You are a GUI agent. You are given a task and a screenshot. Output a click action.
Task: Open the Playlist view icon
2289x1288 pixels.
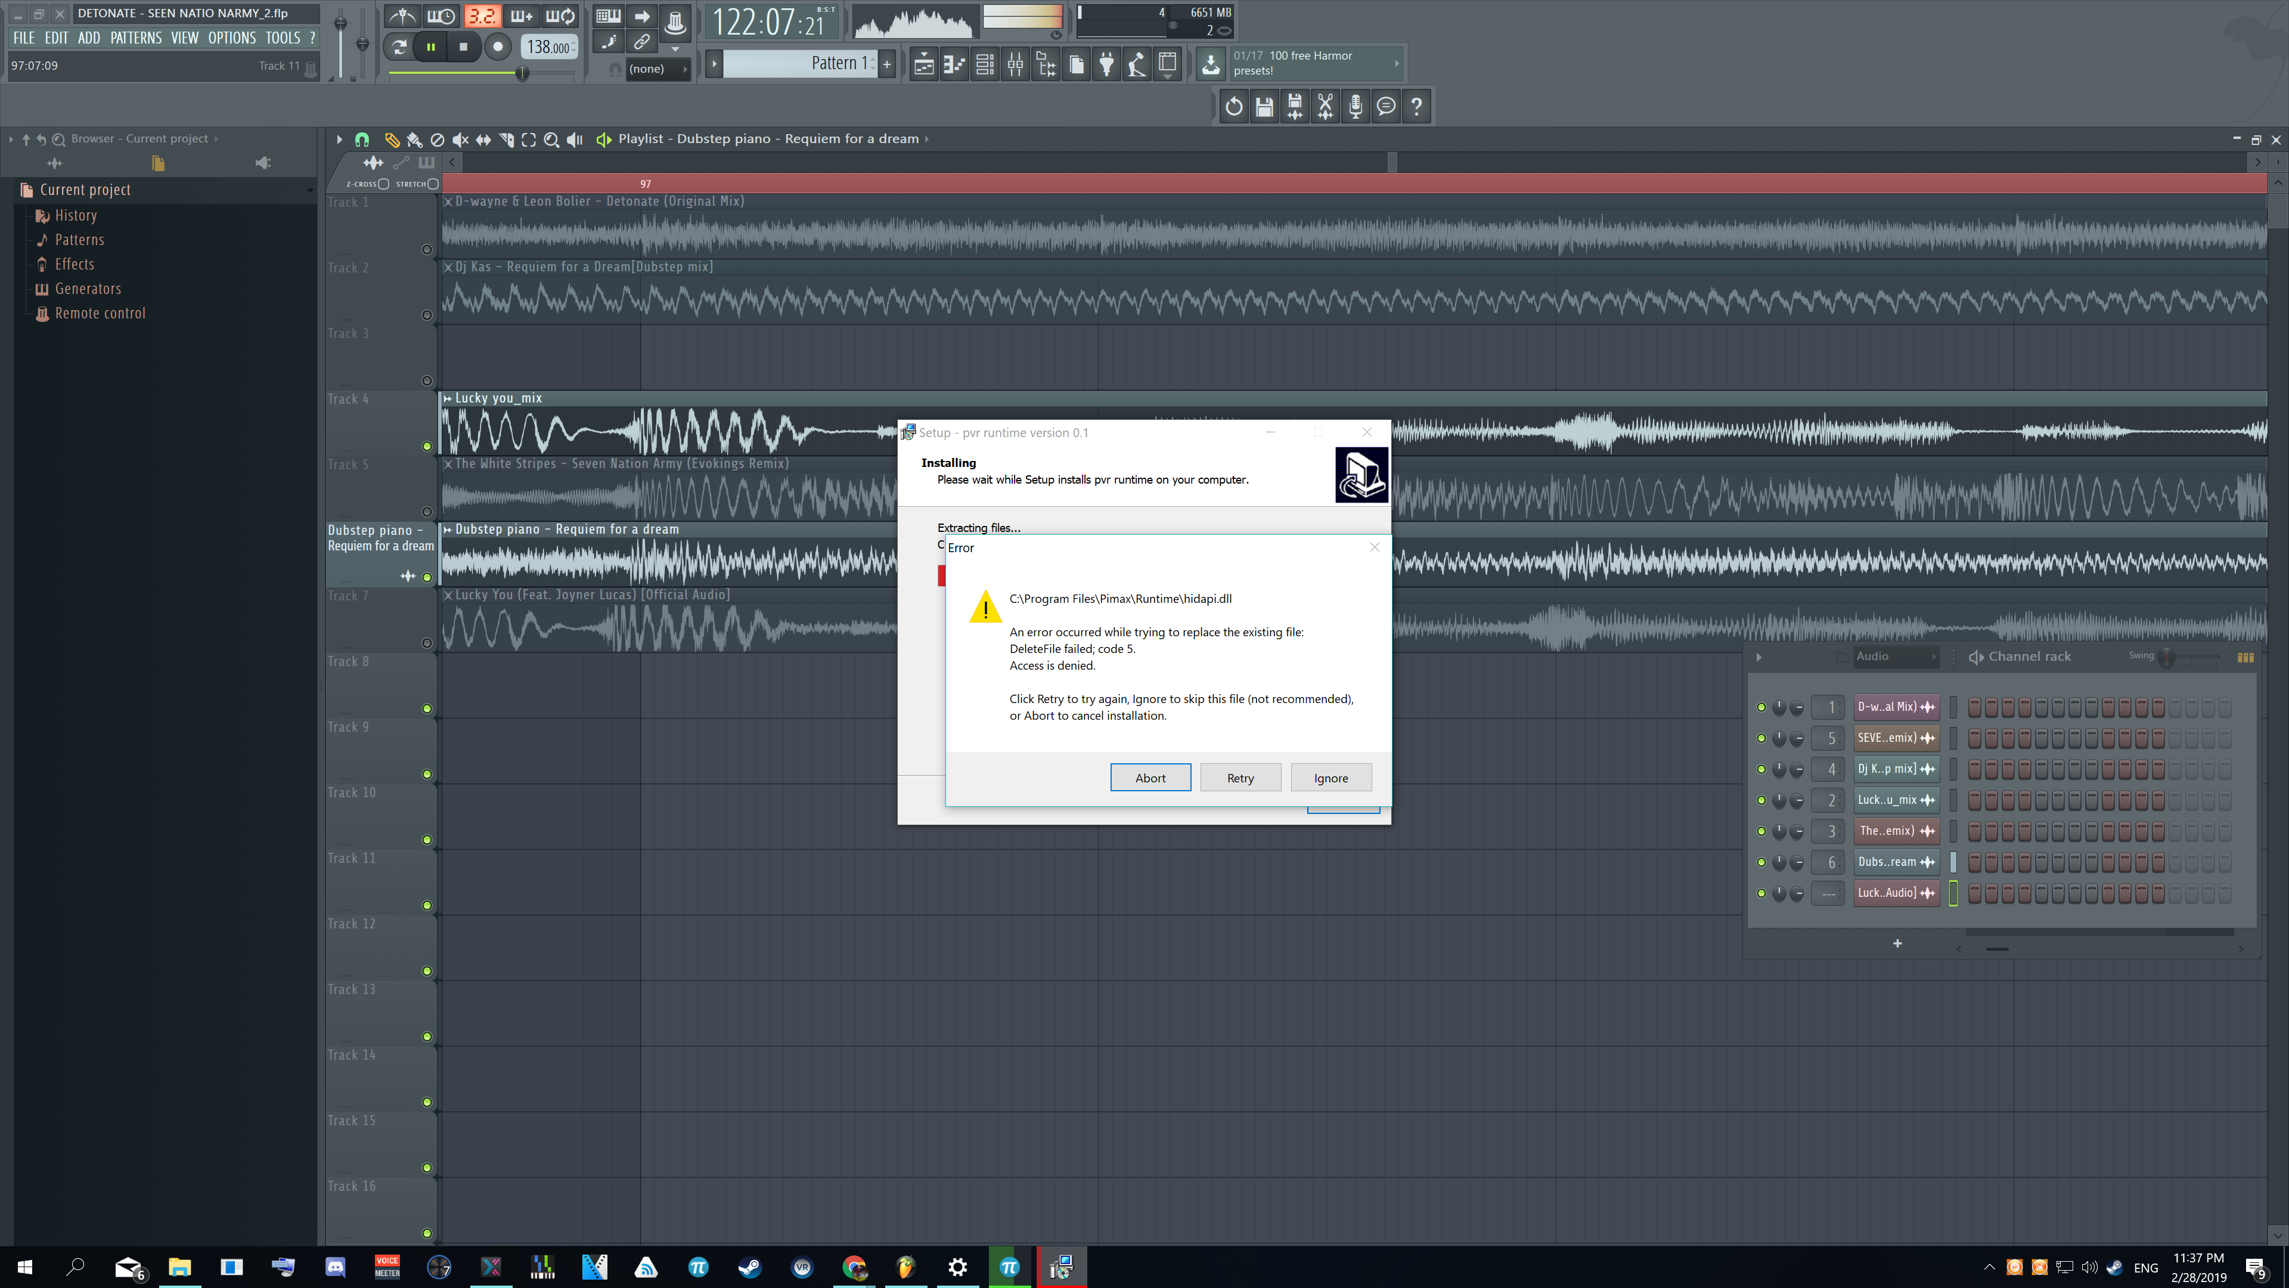click(924, 64)
